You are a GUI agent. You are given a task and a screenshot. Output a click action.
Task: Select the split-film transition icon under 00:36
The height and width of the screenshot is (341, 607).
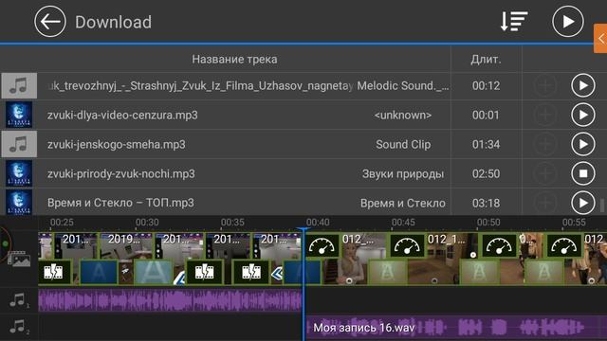coord(251,272)
